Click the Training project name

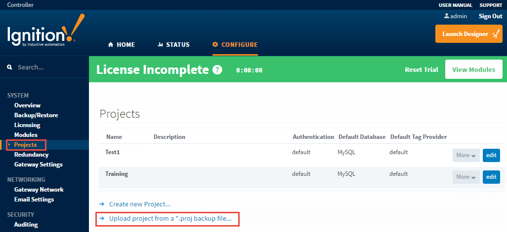coord(117,174)
